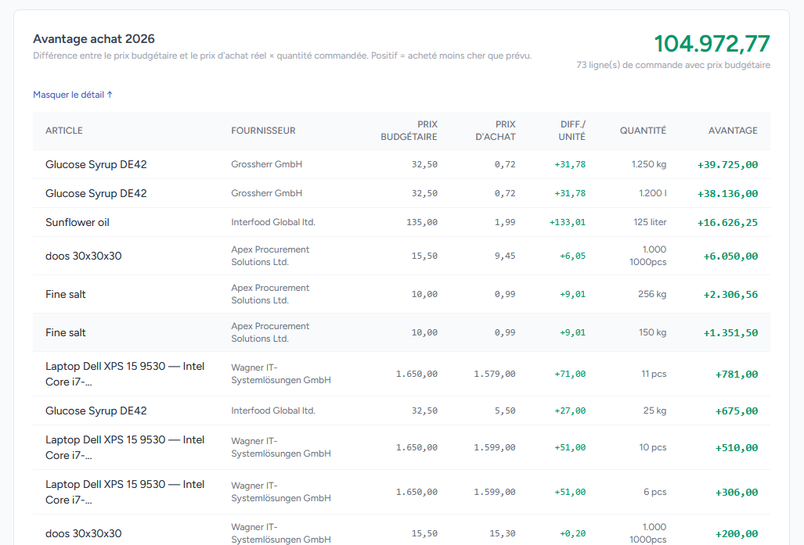Click the +71,00 unit difference value
The image size is (804, 545).
tap(570, 374)
